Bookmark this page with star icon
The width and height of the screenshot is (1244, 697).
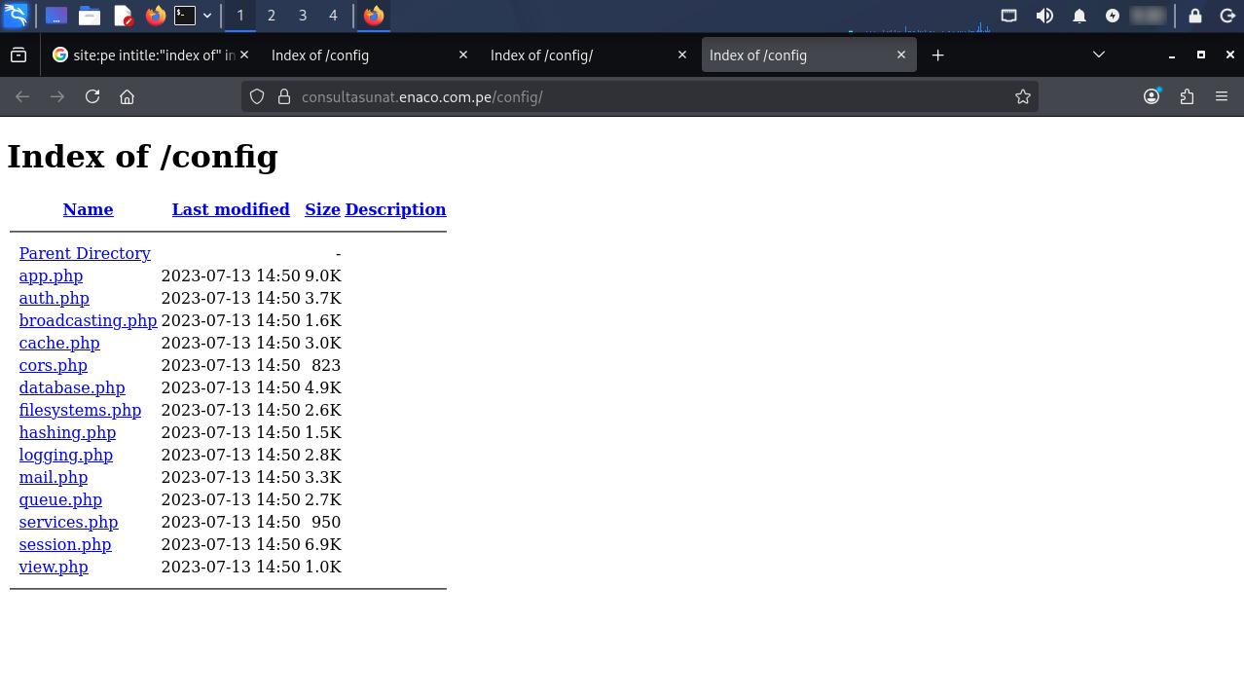(x=1022, y=96)
